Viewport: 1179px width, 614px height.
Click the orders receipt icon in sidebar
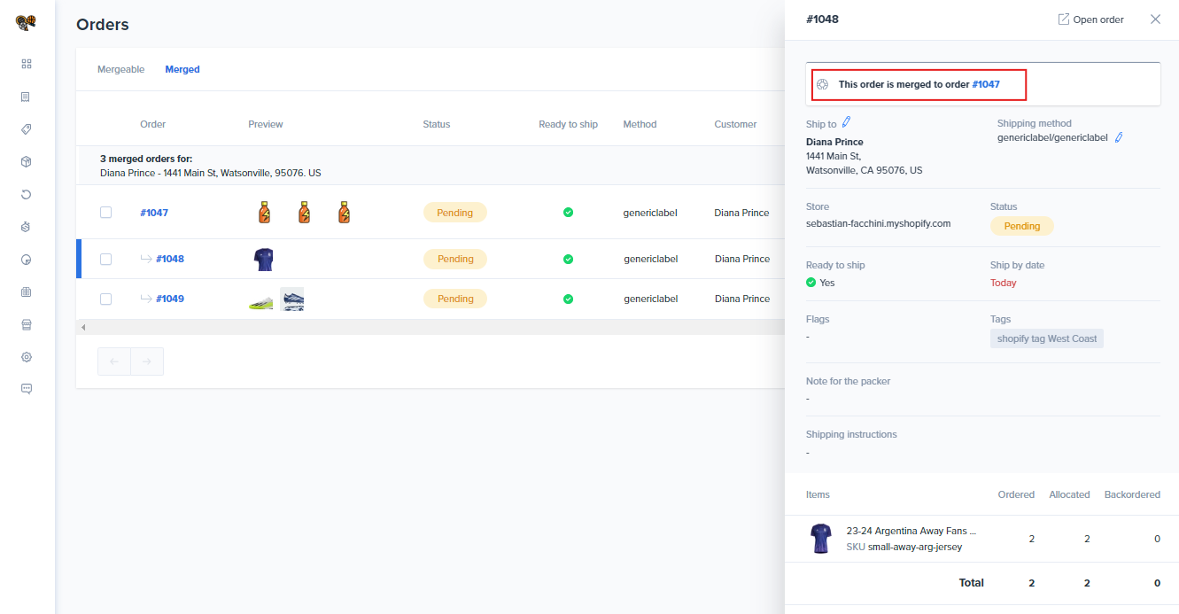(27, 97)
